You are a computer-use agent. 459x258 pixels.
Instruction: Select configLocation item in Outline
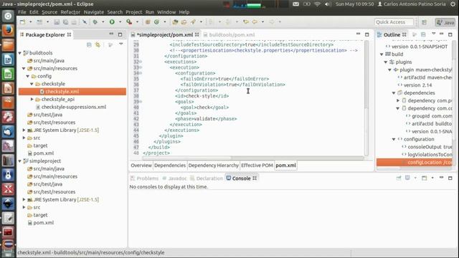[415, 163]
